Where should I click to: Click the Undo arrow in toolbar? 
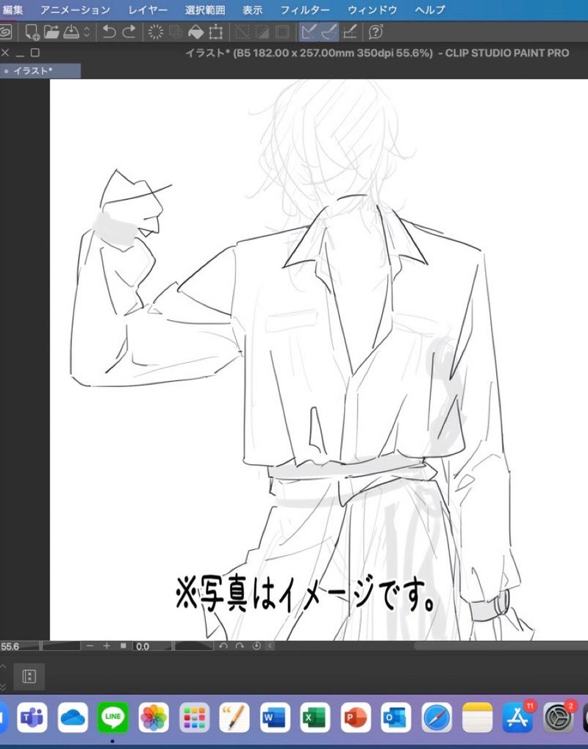click(x=110, y=32)
